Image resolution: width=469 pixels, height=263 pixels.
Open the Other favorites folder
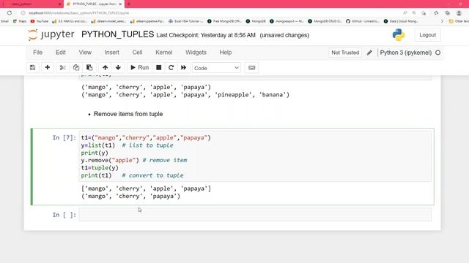(x=459, y=21)
